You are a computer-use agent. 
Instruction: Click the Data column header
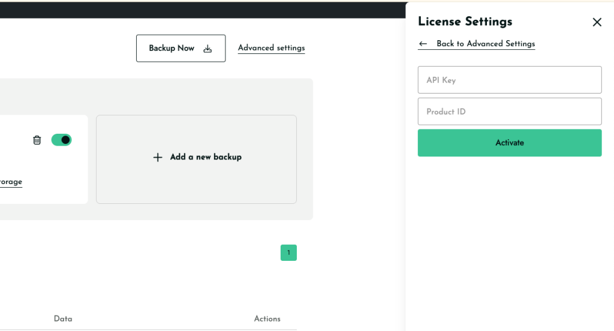click(x=63, y=319)
